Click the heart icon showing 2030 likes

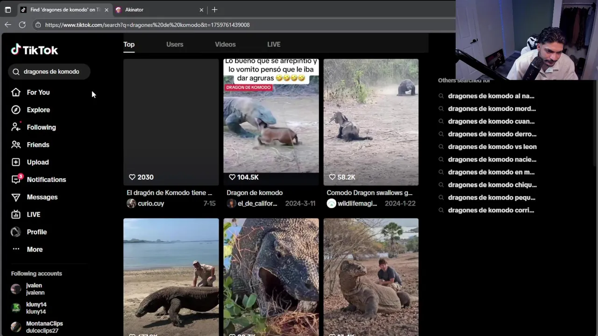click(x=132, y=177)
